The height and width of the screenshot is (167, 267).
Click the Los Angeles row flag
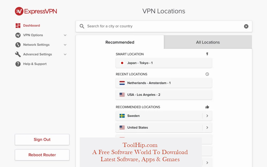coord(122,95)
